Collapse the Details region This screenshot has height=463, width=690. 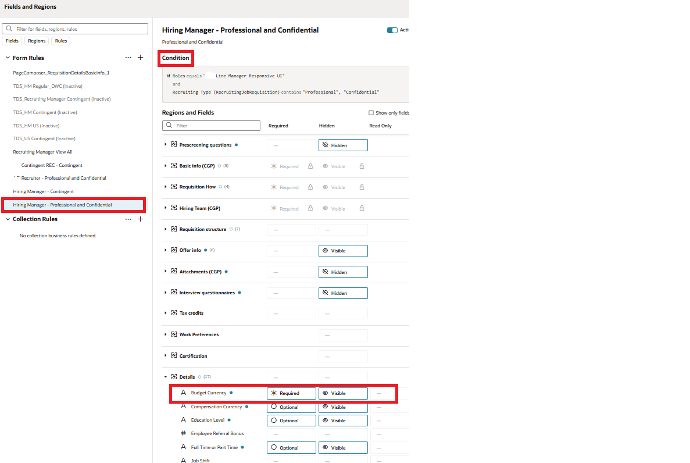(x=165, y=376)
